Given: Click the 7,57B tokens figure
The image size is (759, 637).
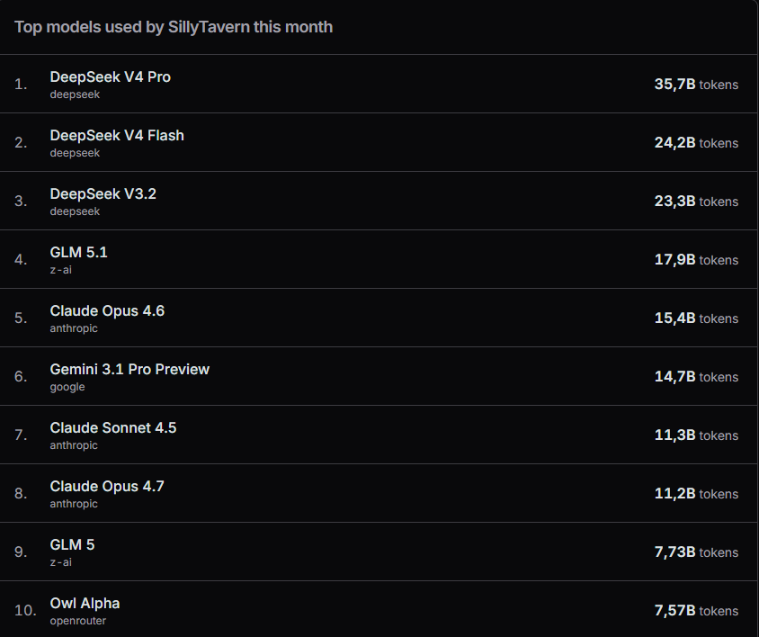Looking at the screenshot, I should [696, 611].
